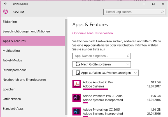This screenshot has height=117, width=168.
Task: Open the Standard-Apps settings page
Action: click(33, 109)
